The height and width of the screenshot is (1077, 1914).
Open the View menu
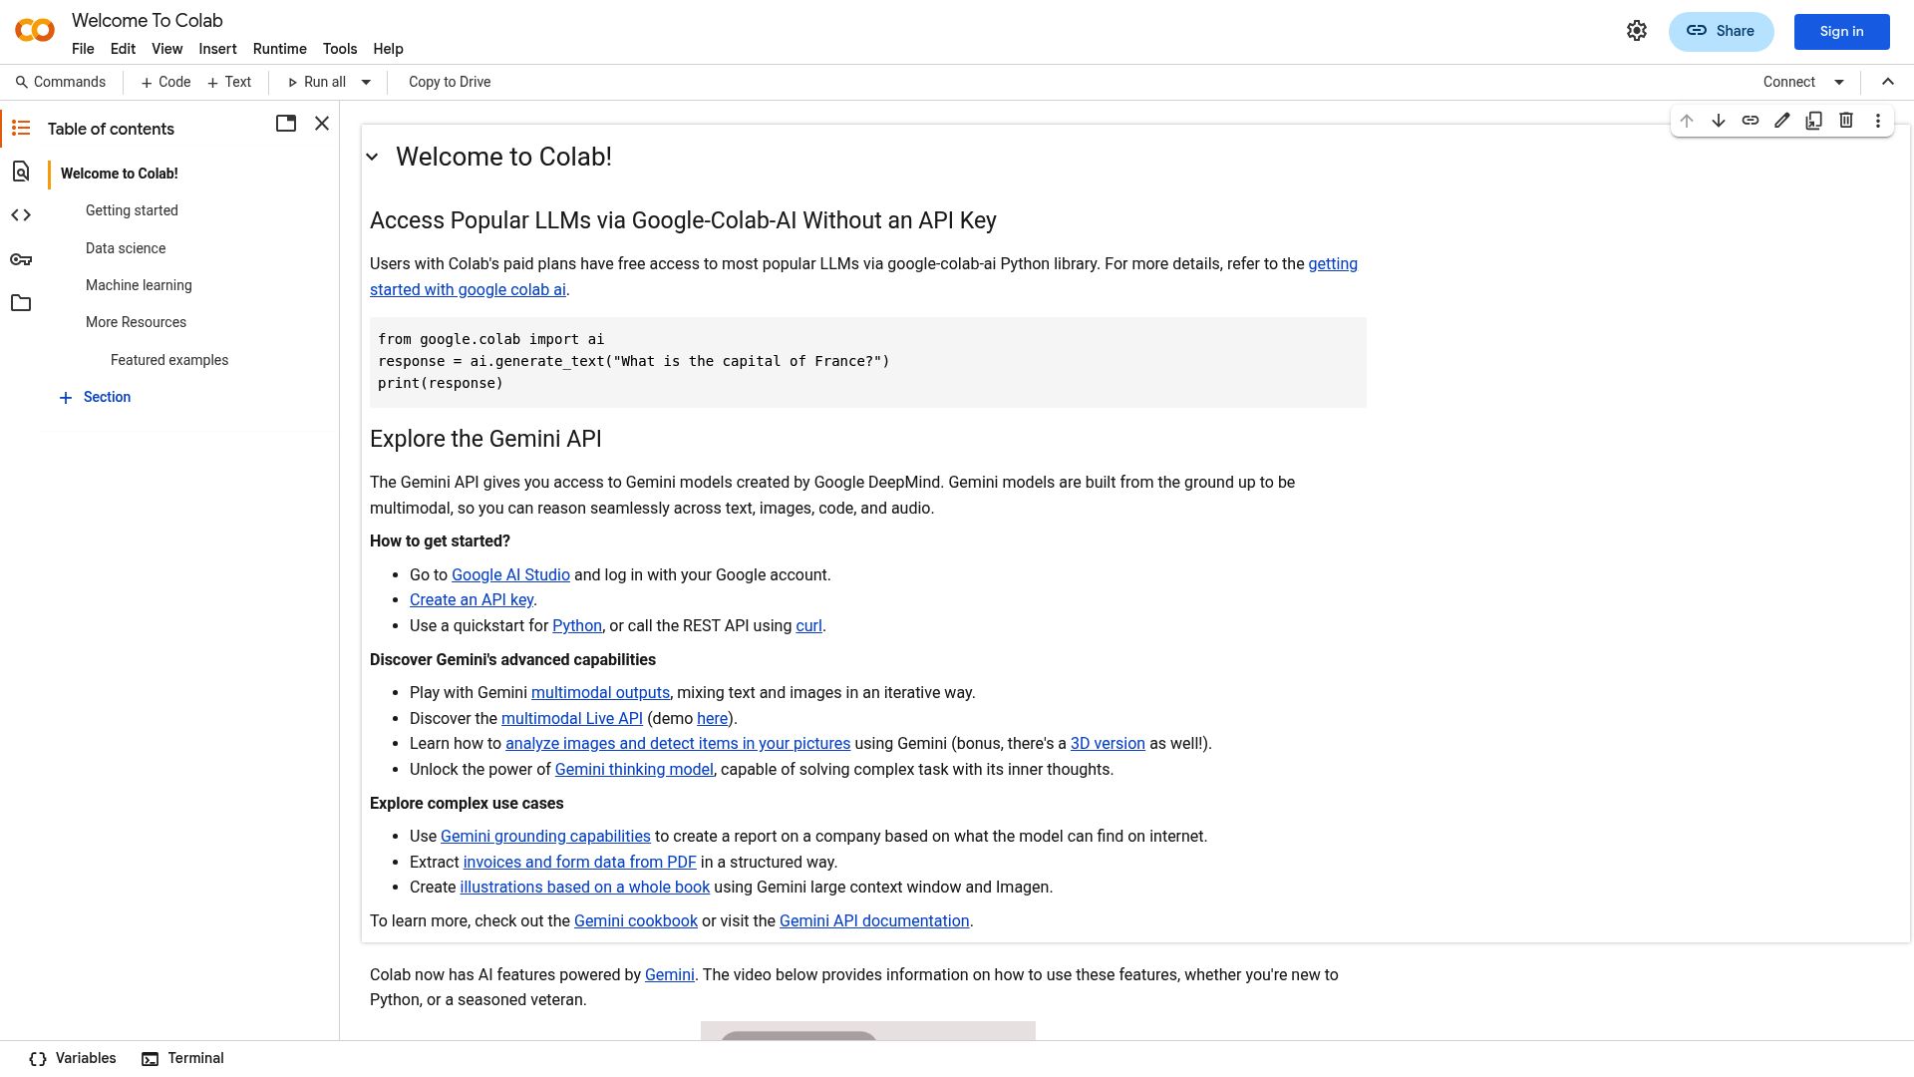pyautogui.click(x=166, y=49)
